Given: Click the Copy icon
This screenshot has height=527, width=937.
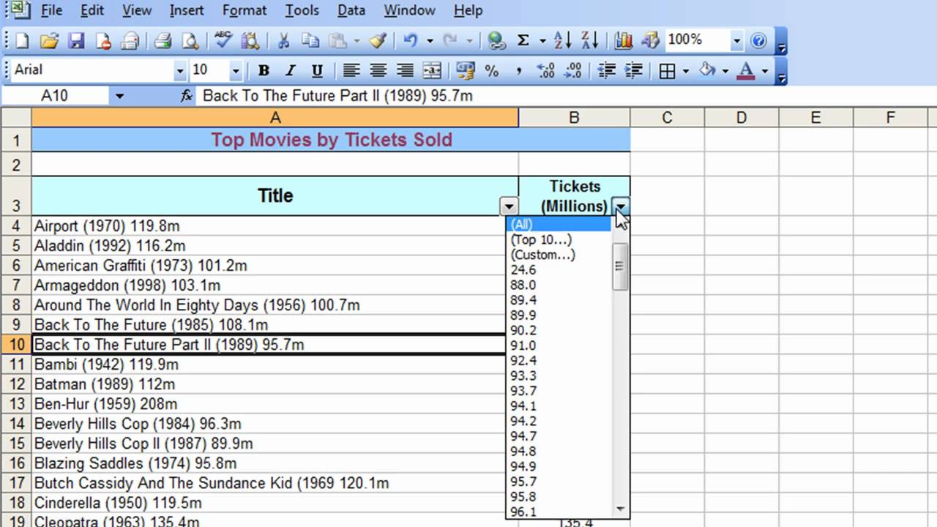Looking at the screenshot, I should (x=311, y=41).
